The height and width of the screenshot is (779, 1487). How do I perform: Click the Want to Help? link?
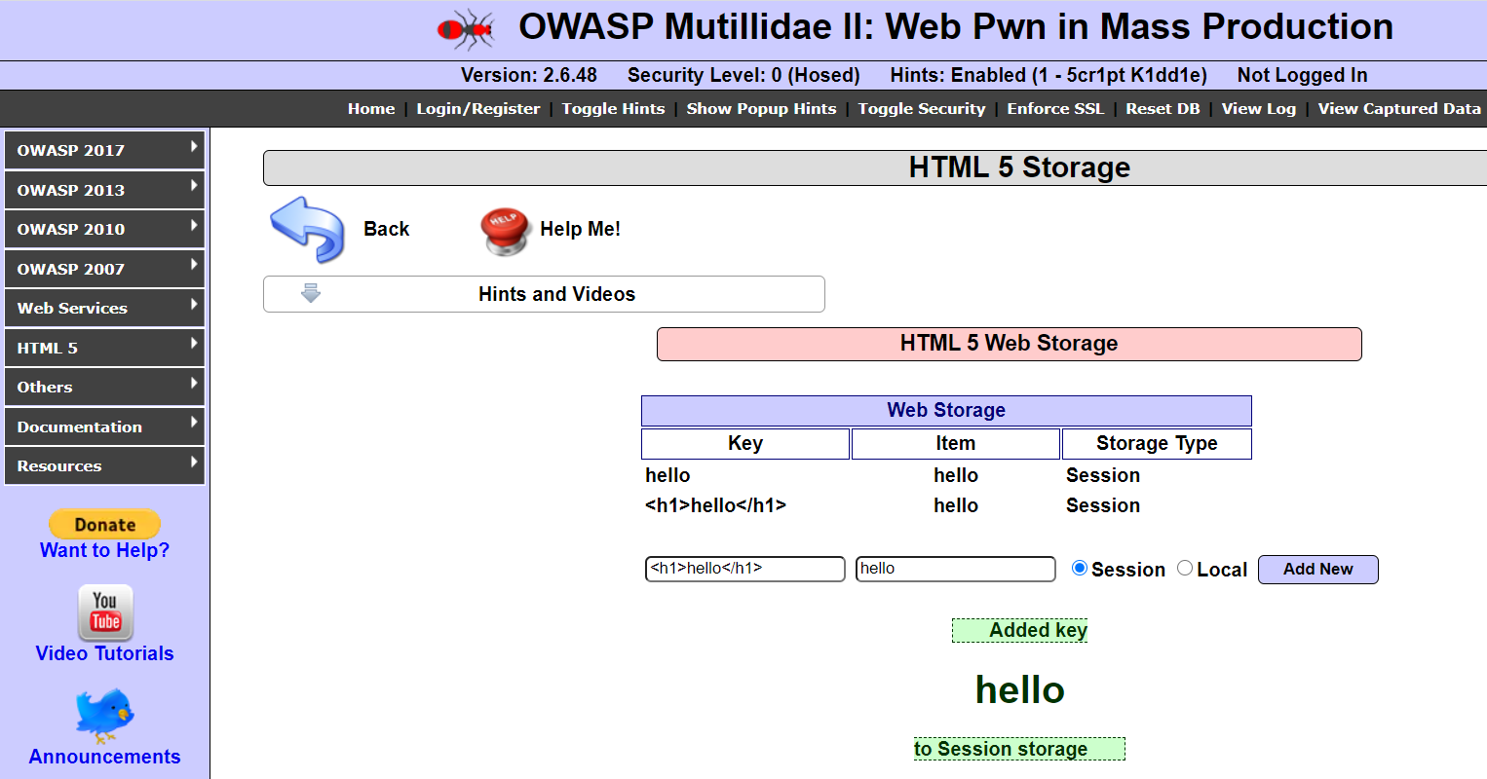tap(104, 550)
